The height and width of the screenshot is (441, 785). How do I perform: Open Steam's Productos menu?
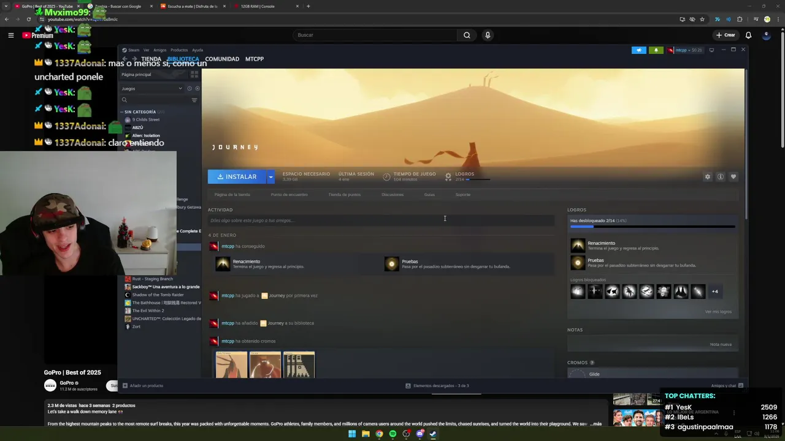(179, 50)
